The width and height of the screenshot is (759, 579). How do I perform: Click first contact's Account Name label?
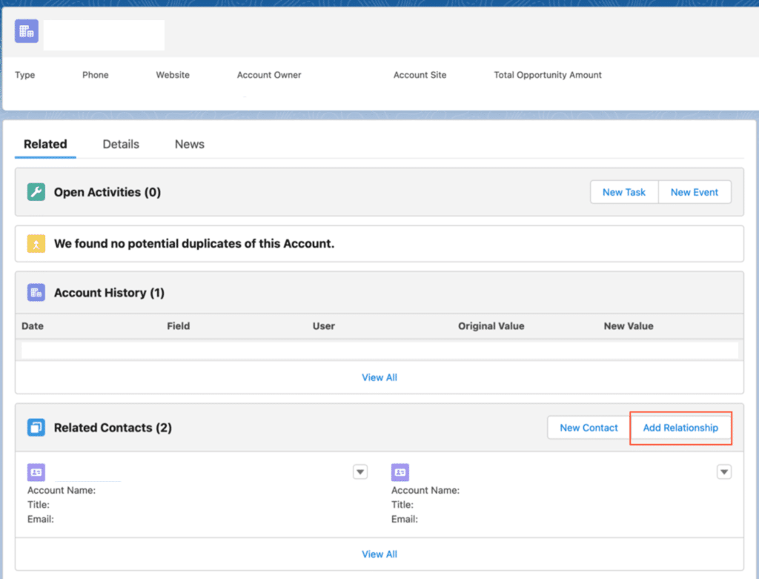[62, 490]
